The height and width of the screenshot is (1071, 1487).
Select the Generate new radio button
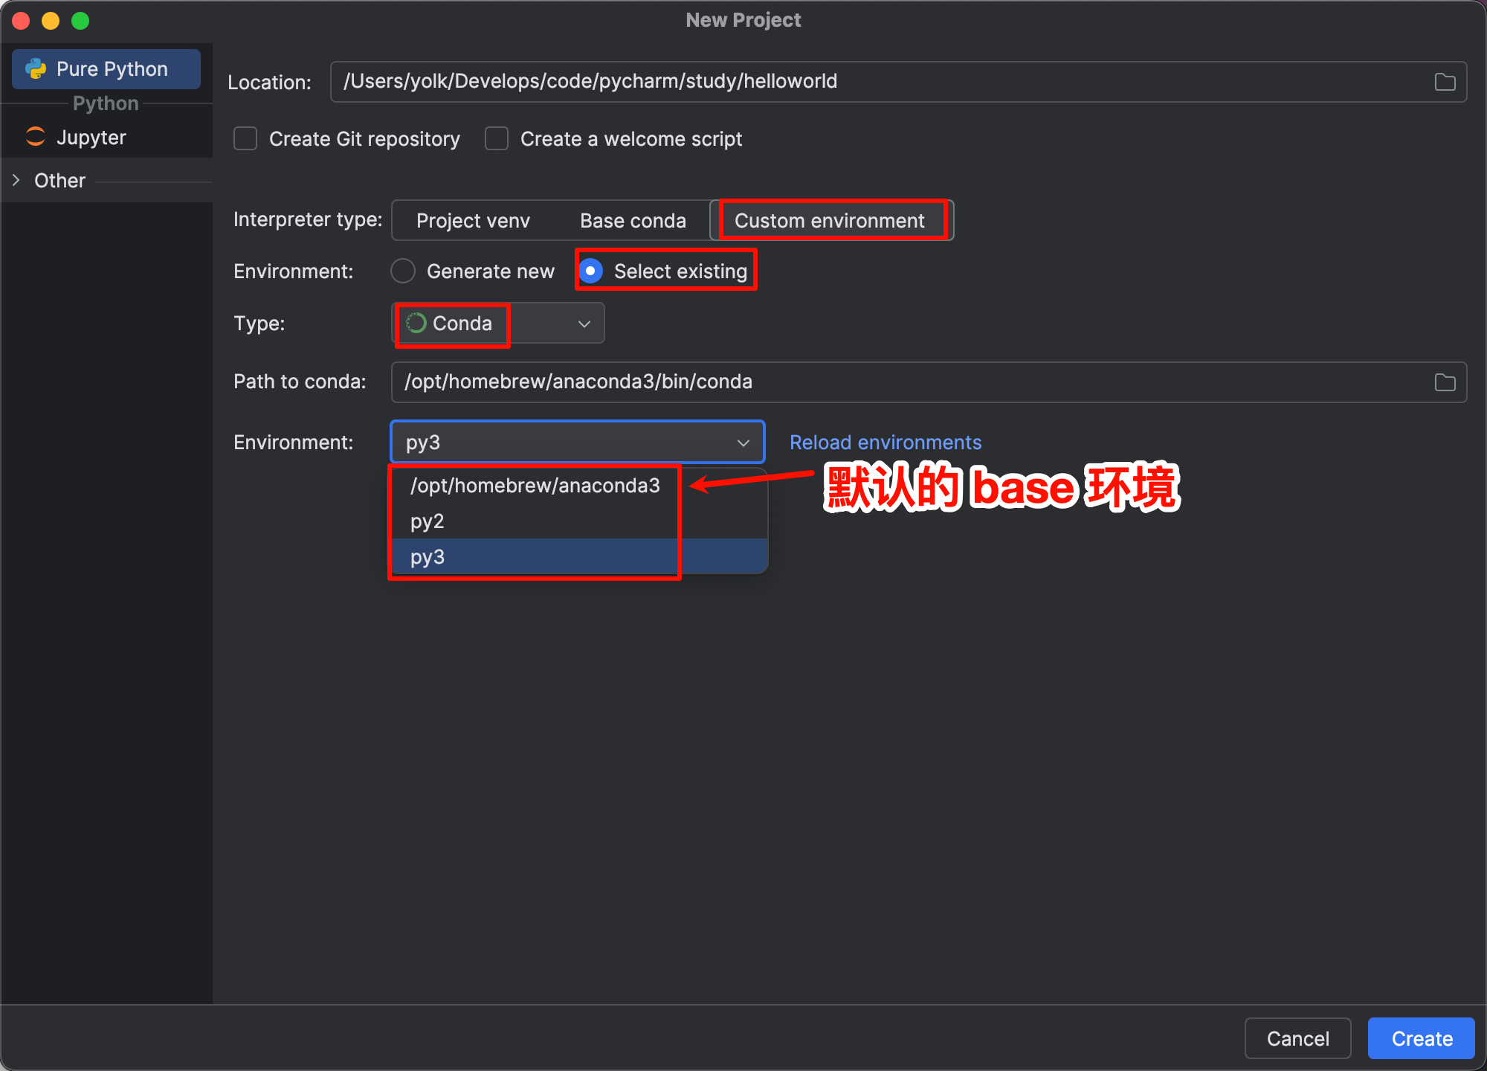pyautogui.click(x=403, y=271)
